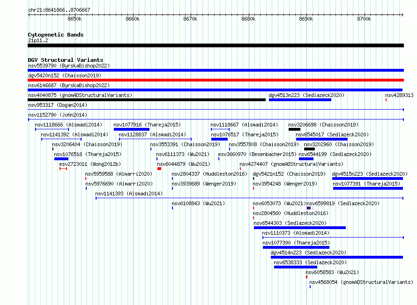
Task: Open nsv1118667 (Alsmadi2014) label
Action: point(244,125)
